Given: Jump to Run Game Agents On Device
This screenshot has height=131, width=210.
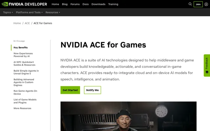Looking at the screenshot, I should click(25, 92).
